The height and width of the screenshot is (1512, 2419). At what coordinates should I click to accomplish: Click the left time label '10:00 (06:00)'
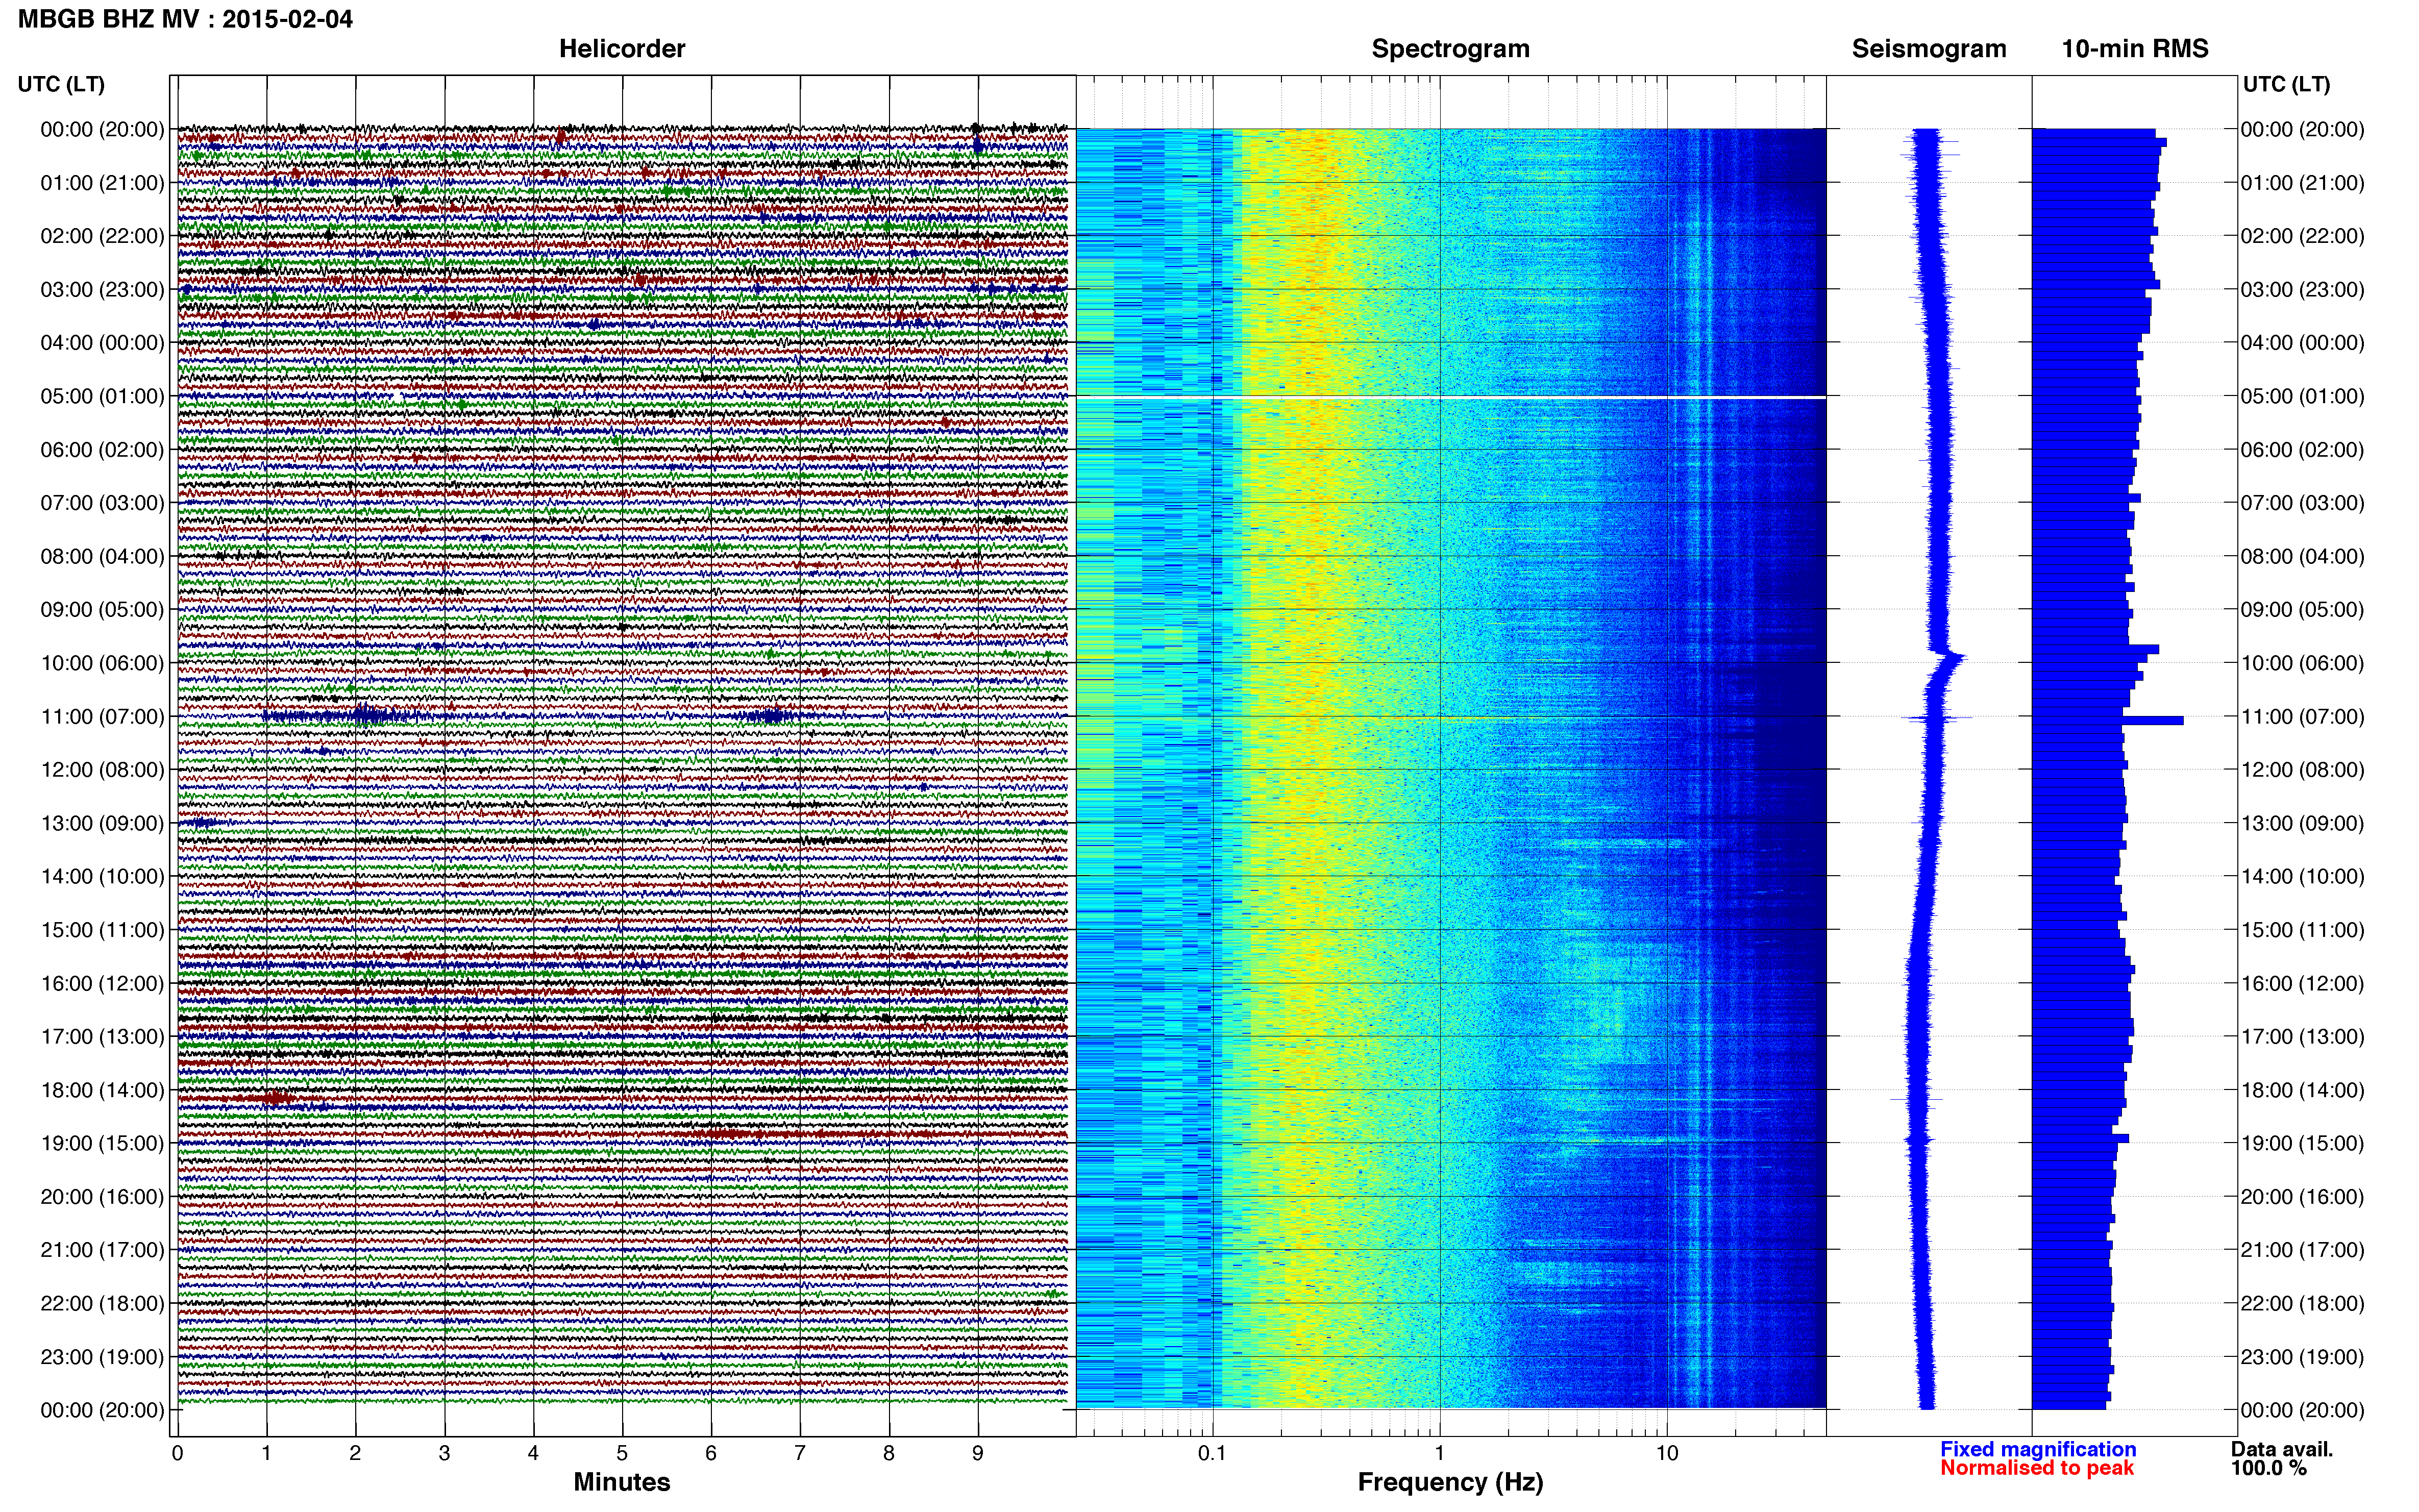(x=102, y=663)
